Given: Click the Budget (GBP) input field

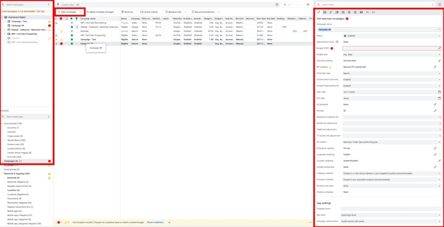Looking at the screenshot, I should (x=389, y=48).
